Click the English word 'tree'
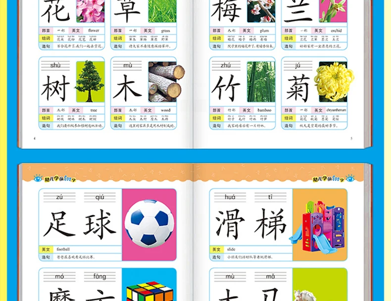The image size is (391, 301). click(x=94, y=110)
